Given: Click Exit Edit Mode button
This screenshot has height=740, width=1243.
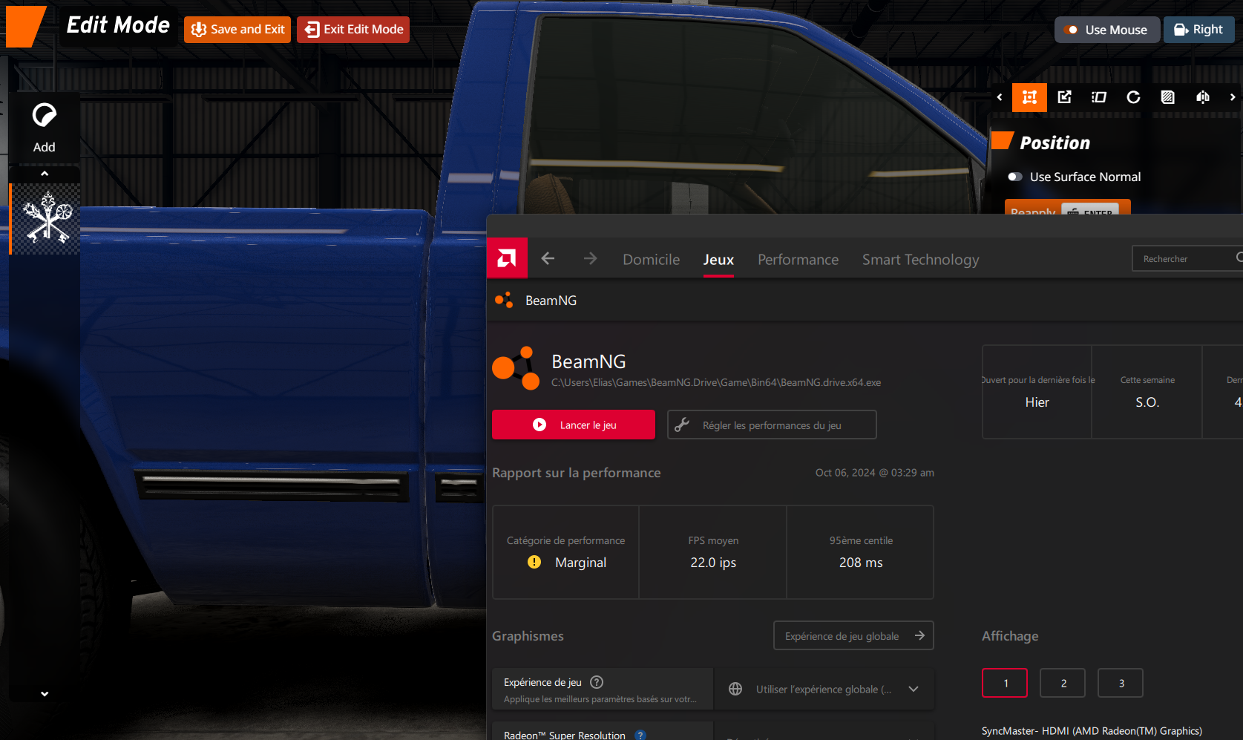Looking at the screenshot, I should coord(353,30).
